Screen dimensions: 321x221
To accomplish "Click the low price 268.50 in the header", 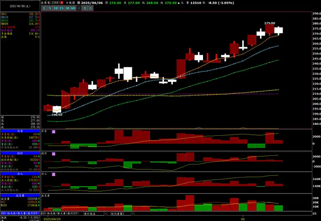I will coord(152,3).
